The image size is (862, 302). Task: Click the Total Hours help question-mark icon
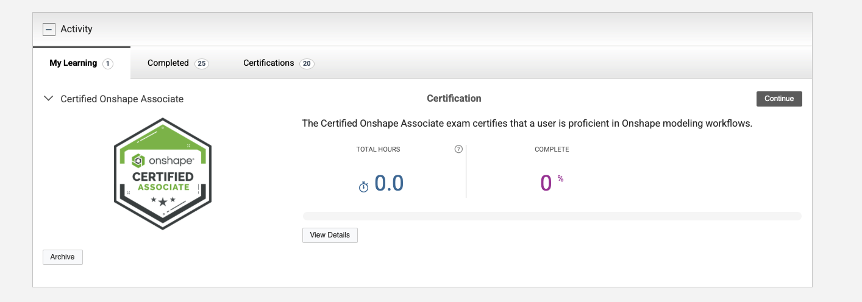[x=459, y=149]
